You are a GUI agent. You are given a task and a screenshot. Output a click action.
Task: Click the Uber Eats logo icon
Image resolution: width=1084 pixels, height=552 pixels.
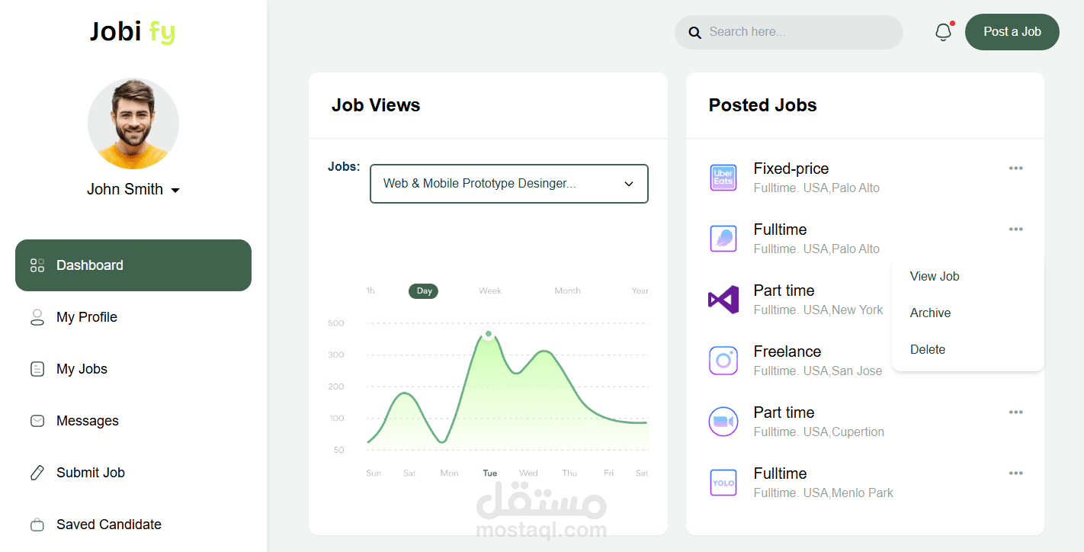(723, 178)
